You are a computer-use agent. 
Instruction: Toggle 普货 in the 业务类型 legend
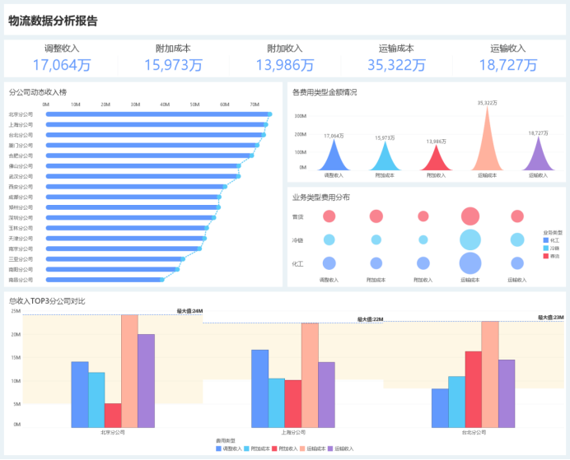click(x=551, y=256)
